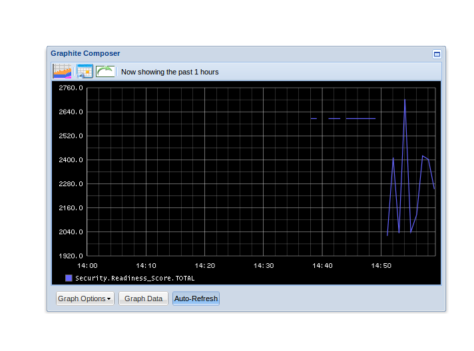This screenshot has height=351, width=474.
Task: Click the green arrow update graph icon
Action: click(x=105, y=71)
